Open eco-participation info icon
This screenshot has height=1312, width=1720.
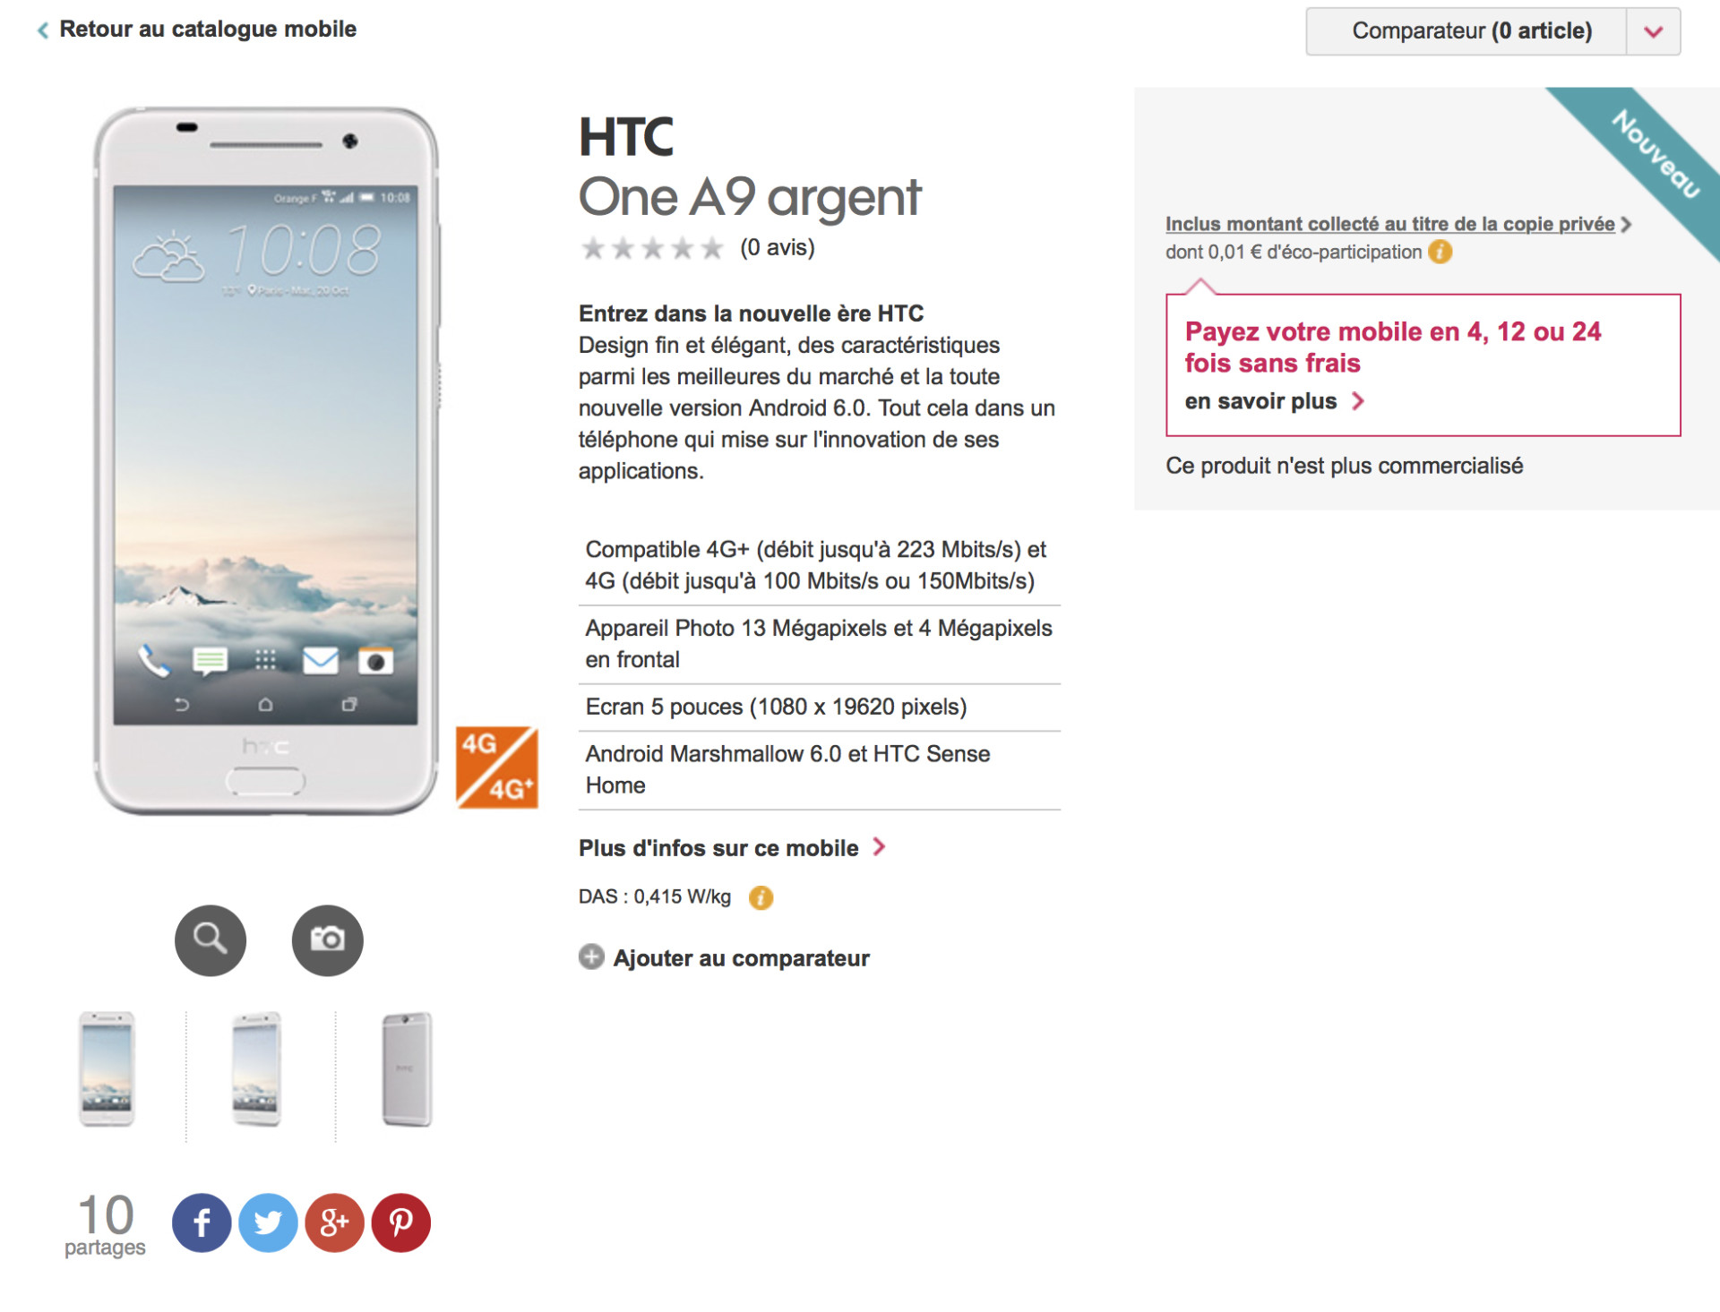[1440, 252]
